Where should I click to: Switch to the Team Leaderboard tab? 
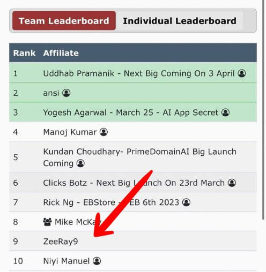coord(64,21)
